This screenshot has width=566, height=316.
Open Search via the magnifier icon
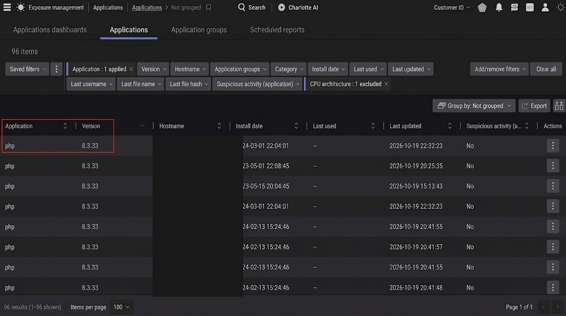pyautogui.click(x=242, y=7)
